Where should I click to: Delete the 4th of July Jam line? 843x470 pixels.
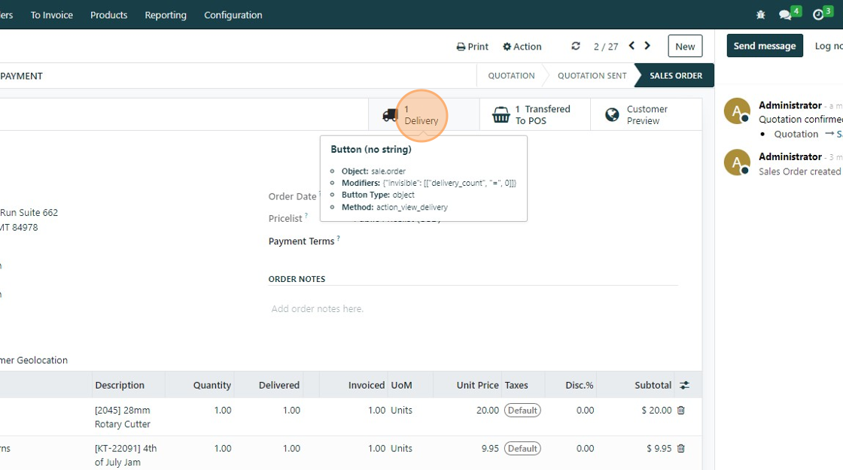681,448
